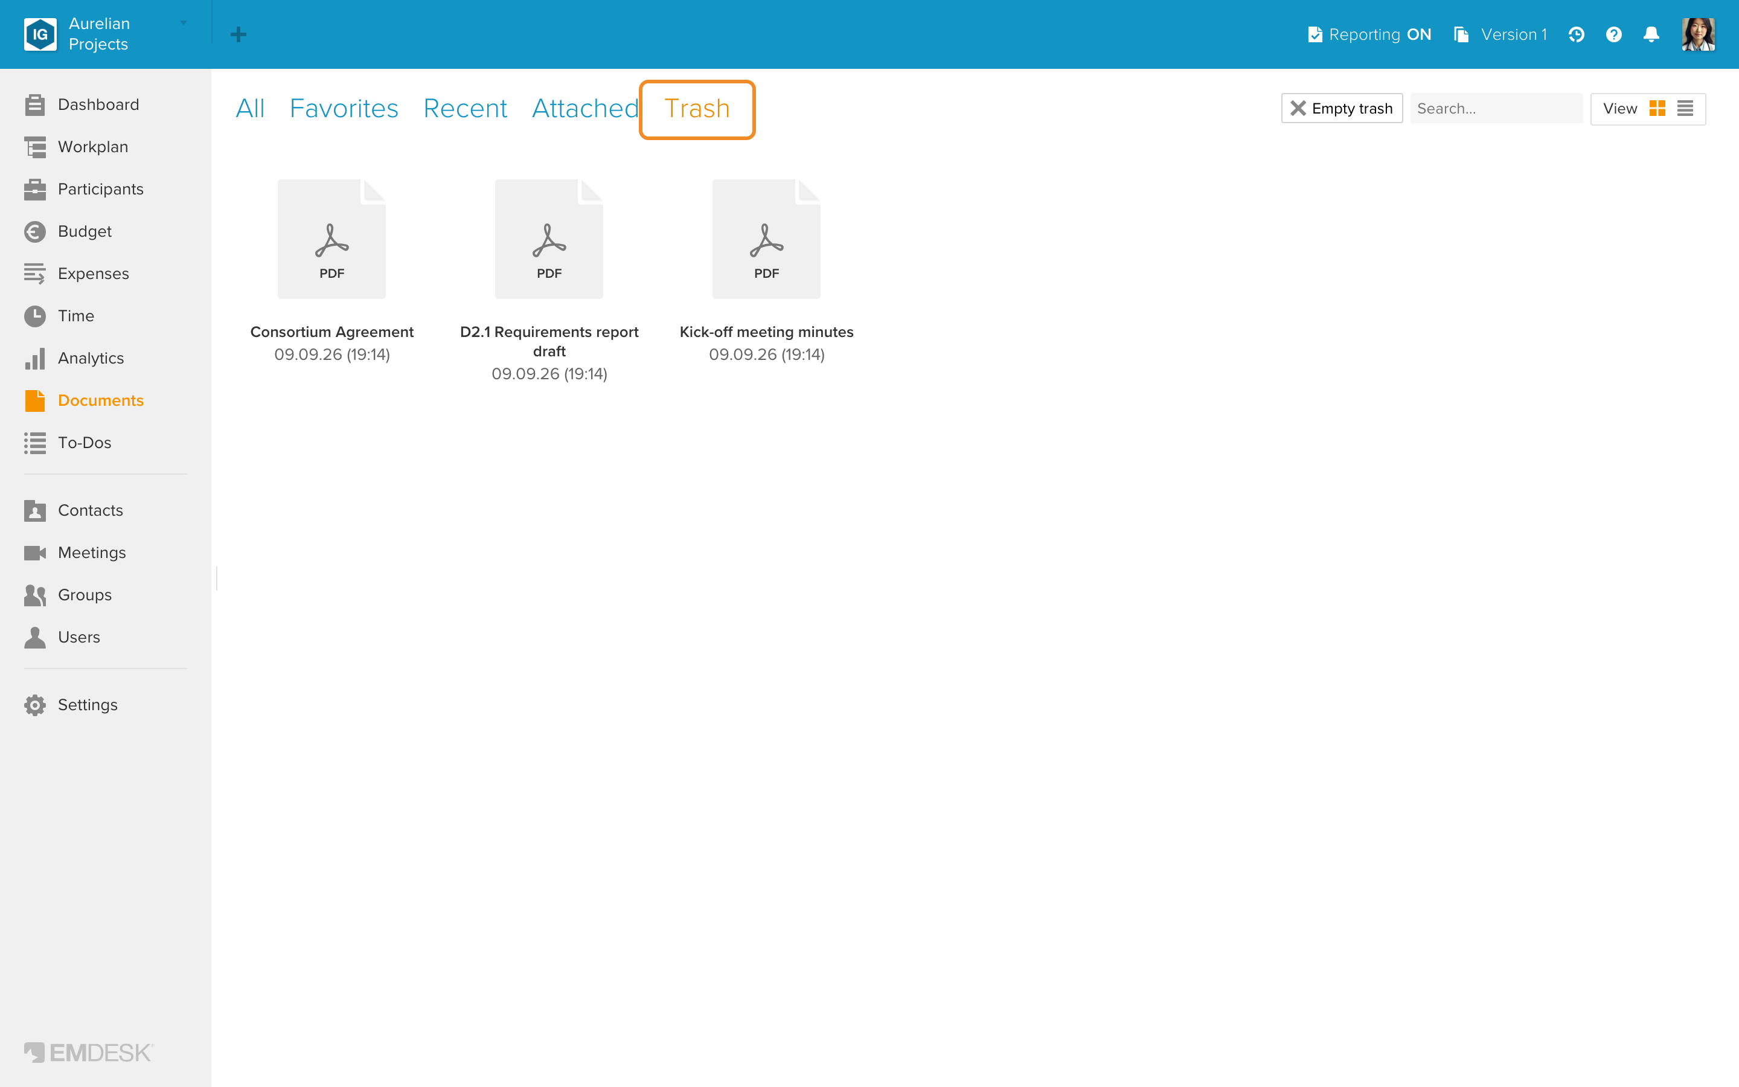1739x1087 pixels.
Task: Switch to grid view layout
Action: (1657, 109)
